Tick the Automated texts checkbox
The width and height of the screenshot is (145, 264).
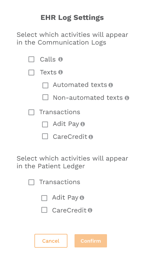point(45,85)
